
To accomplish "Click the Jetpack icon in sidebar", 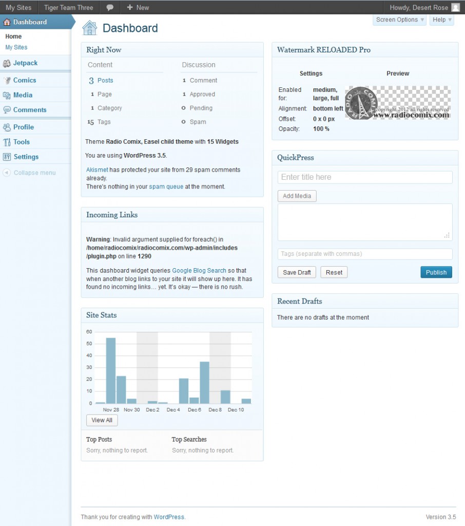I will point(7,63).
